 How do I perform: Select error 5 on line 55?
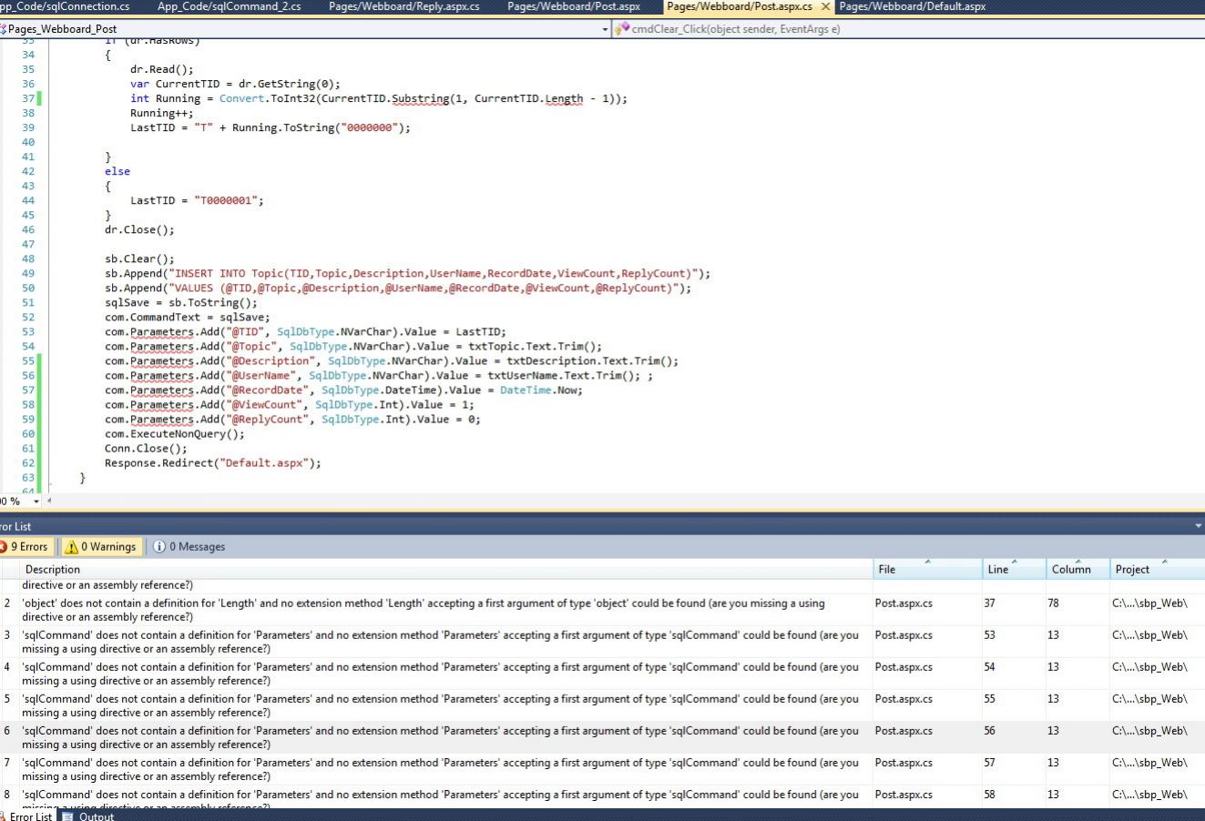click(601, 705)
